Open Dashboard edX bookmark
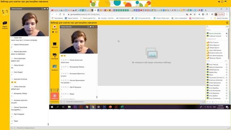This screenshot has height=130, width=231. click(123, 18)
